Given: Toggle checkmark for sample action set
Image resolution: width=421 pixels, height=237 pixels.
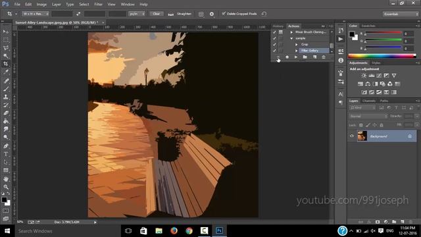Looking at the screenshot, I should (x=274, y=38).
